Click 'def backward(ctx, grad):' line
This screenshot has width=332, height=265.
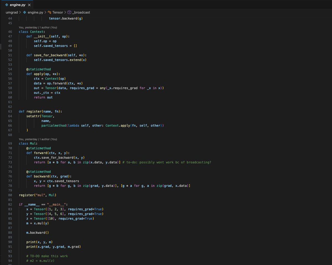[49, 176]
